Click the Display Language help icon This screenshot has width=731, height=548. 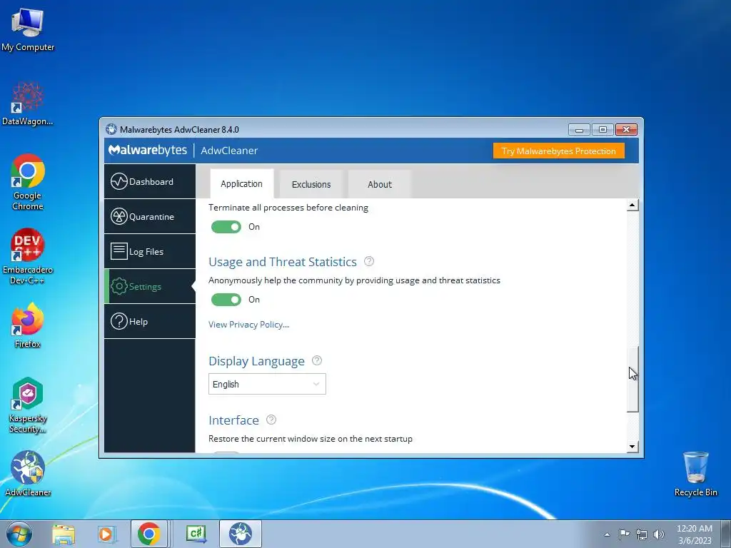click(x=316, y=360)
